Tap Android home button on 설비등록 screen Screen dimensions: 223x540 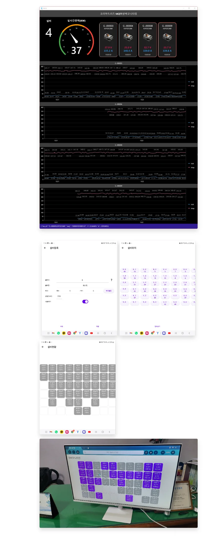coord(105,333)
